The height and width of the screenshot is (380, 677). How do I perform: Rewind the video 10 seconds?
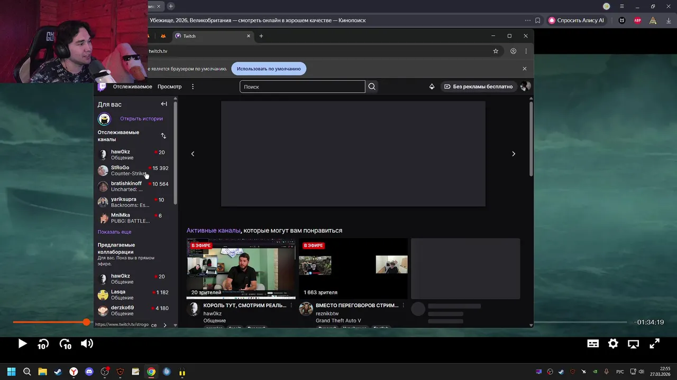(x=43, y=344)
